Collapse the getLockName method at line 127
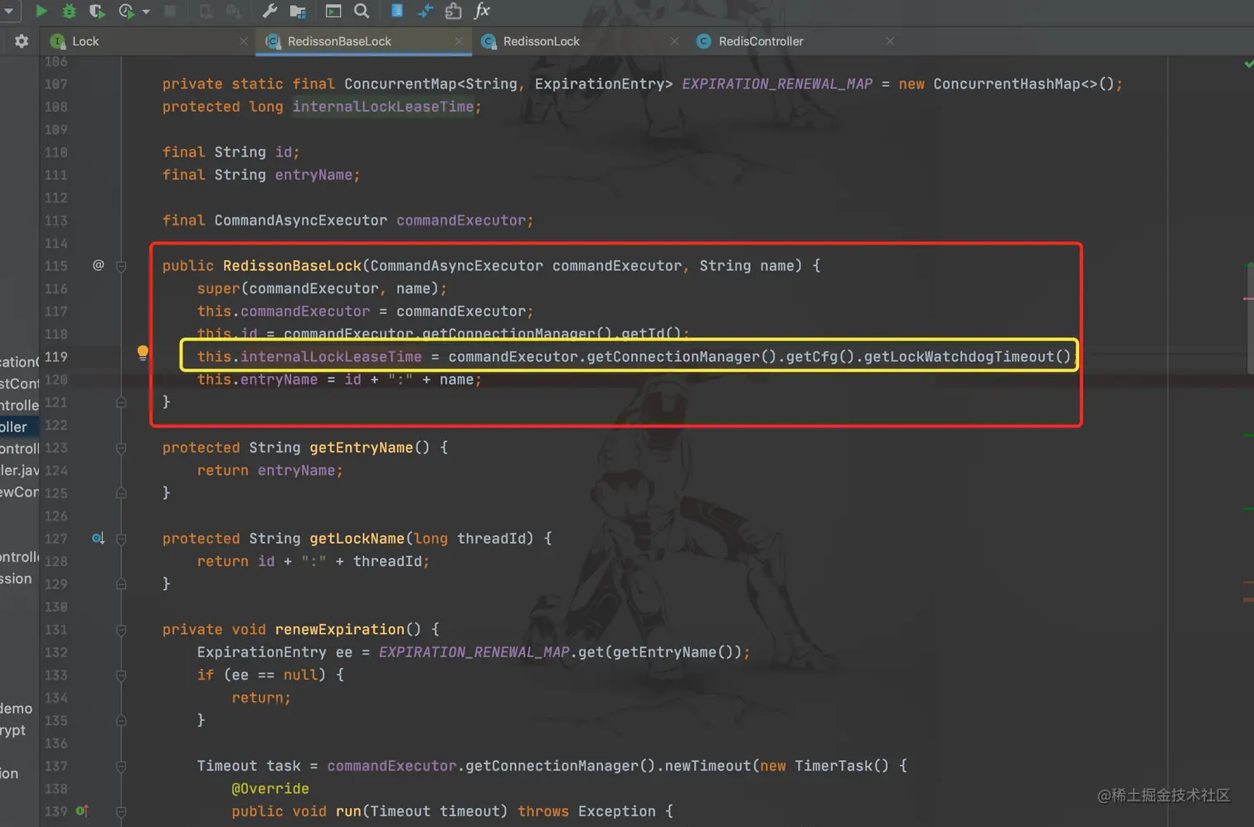This screenshot has height=827, width=1254. (121, 539)
